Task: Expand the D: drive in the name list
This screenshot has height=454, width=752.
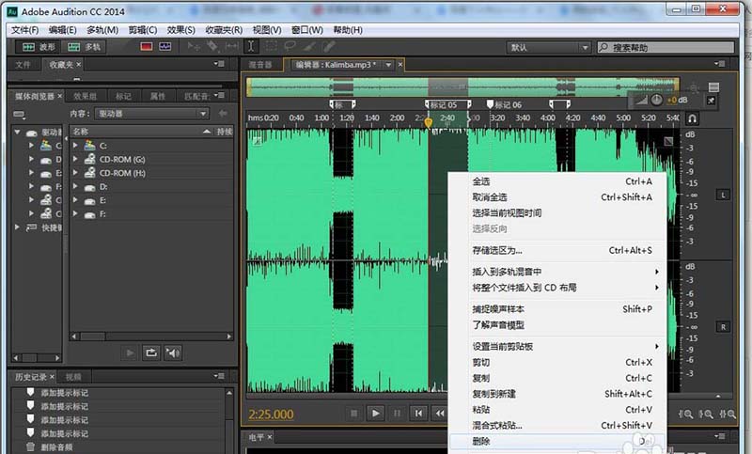Action: click(x=75, y=186)
